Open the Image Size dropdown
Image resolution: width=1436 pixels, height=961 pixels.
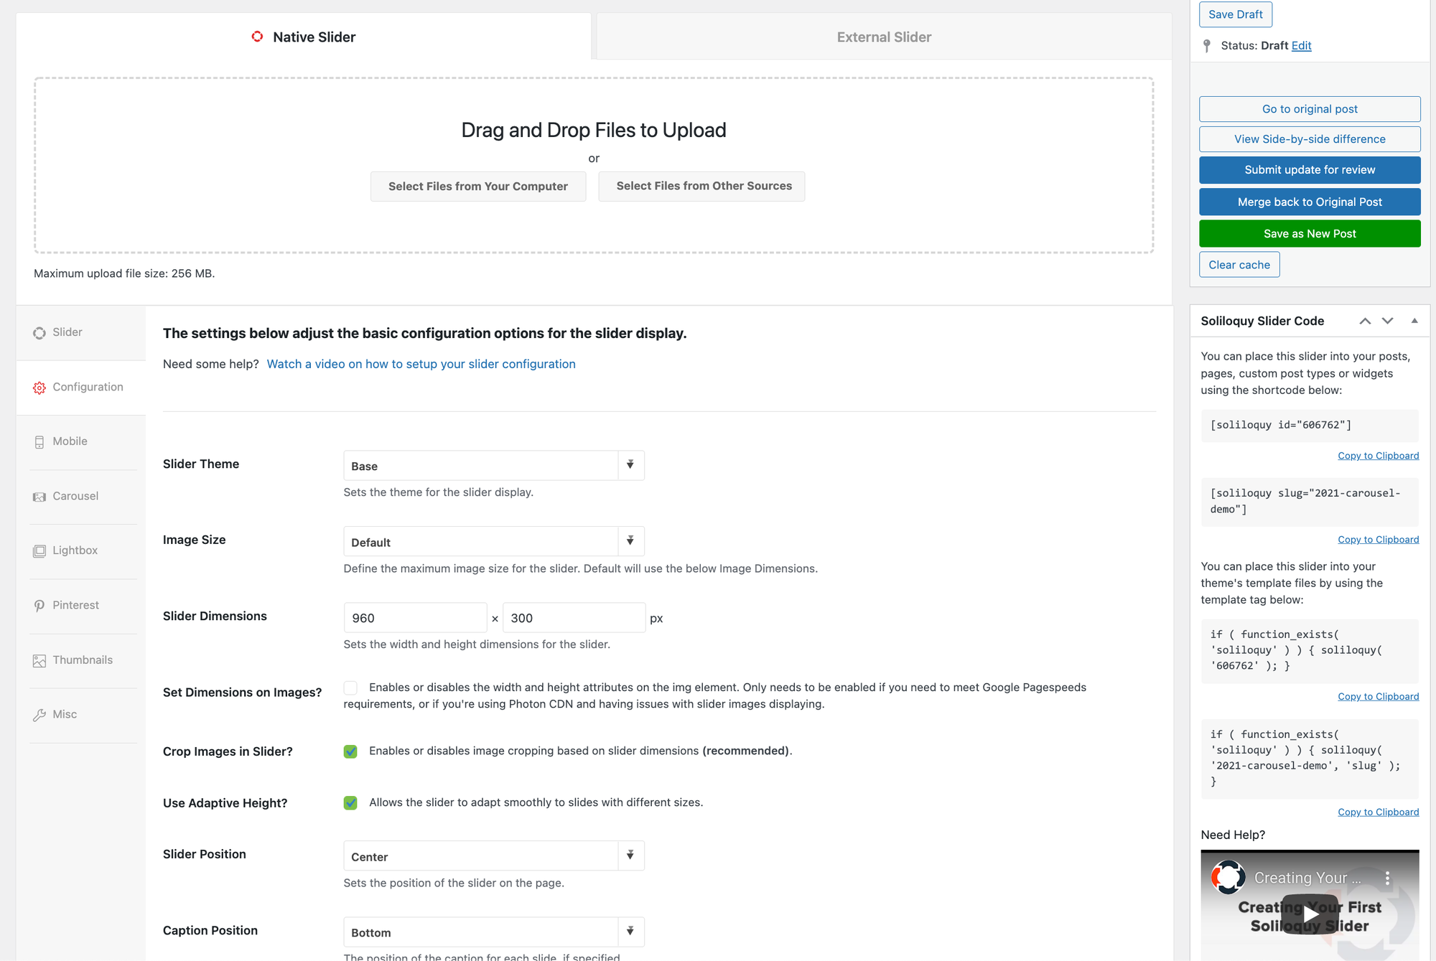(x=494, y=541)
